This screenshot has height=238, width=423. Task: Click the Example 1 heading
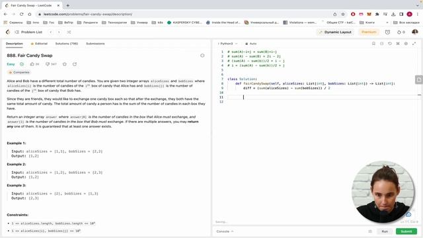pyautogui.click(x=17, y=143)
